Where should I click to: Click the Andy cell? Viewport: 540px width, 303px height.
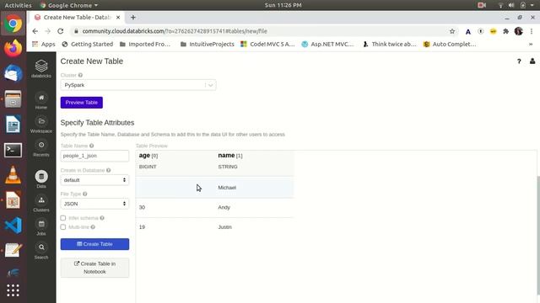(x=224, y=208)
